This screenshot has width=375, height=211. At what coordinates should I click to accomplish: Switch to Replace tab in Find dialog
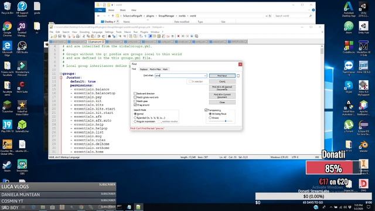(x=144, y=69)
